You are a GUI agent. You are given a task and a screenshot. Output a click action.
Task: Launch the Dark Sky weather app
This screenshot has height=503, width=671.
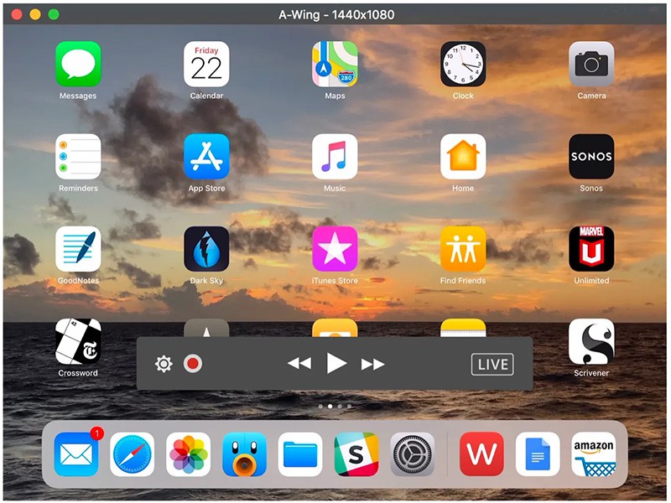pos(206,249)
